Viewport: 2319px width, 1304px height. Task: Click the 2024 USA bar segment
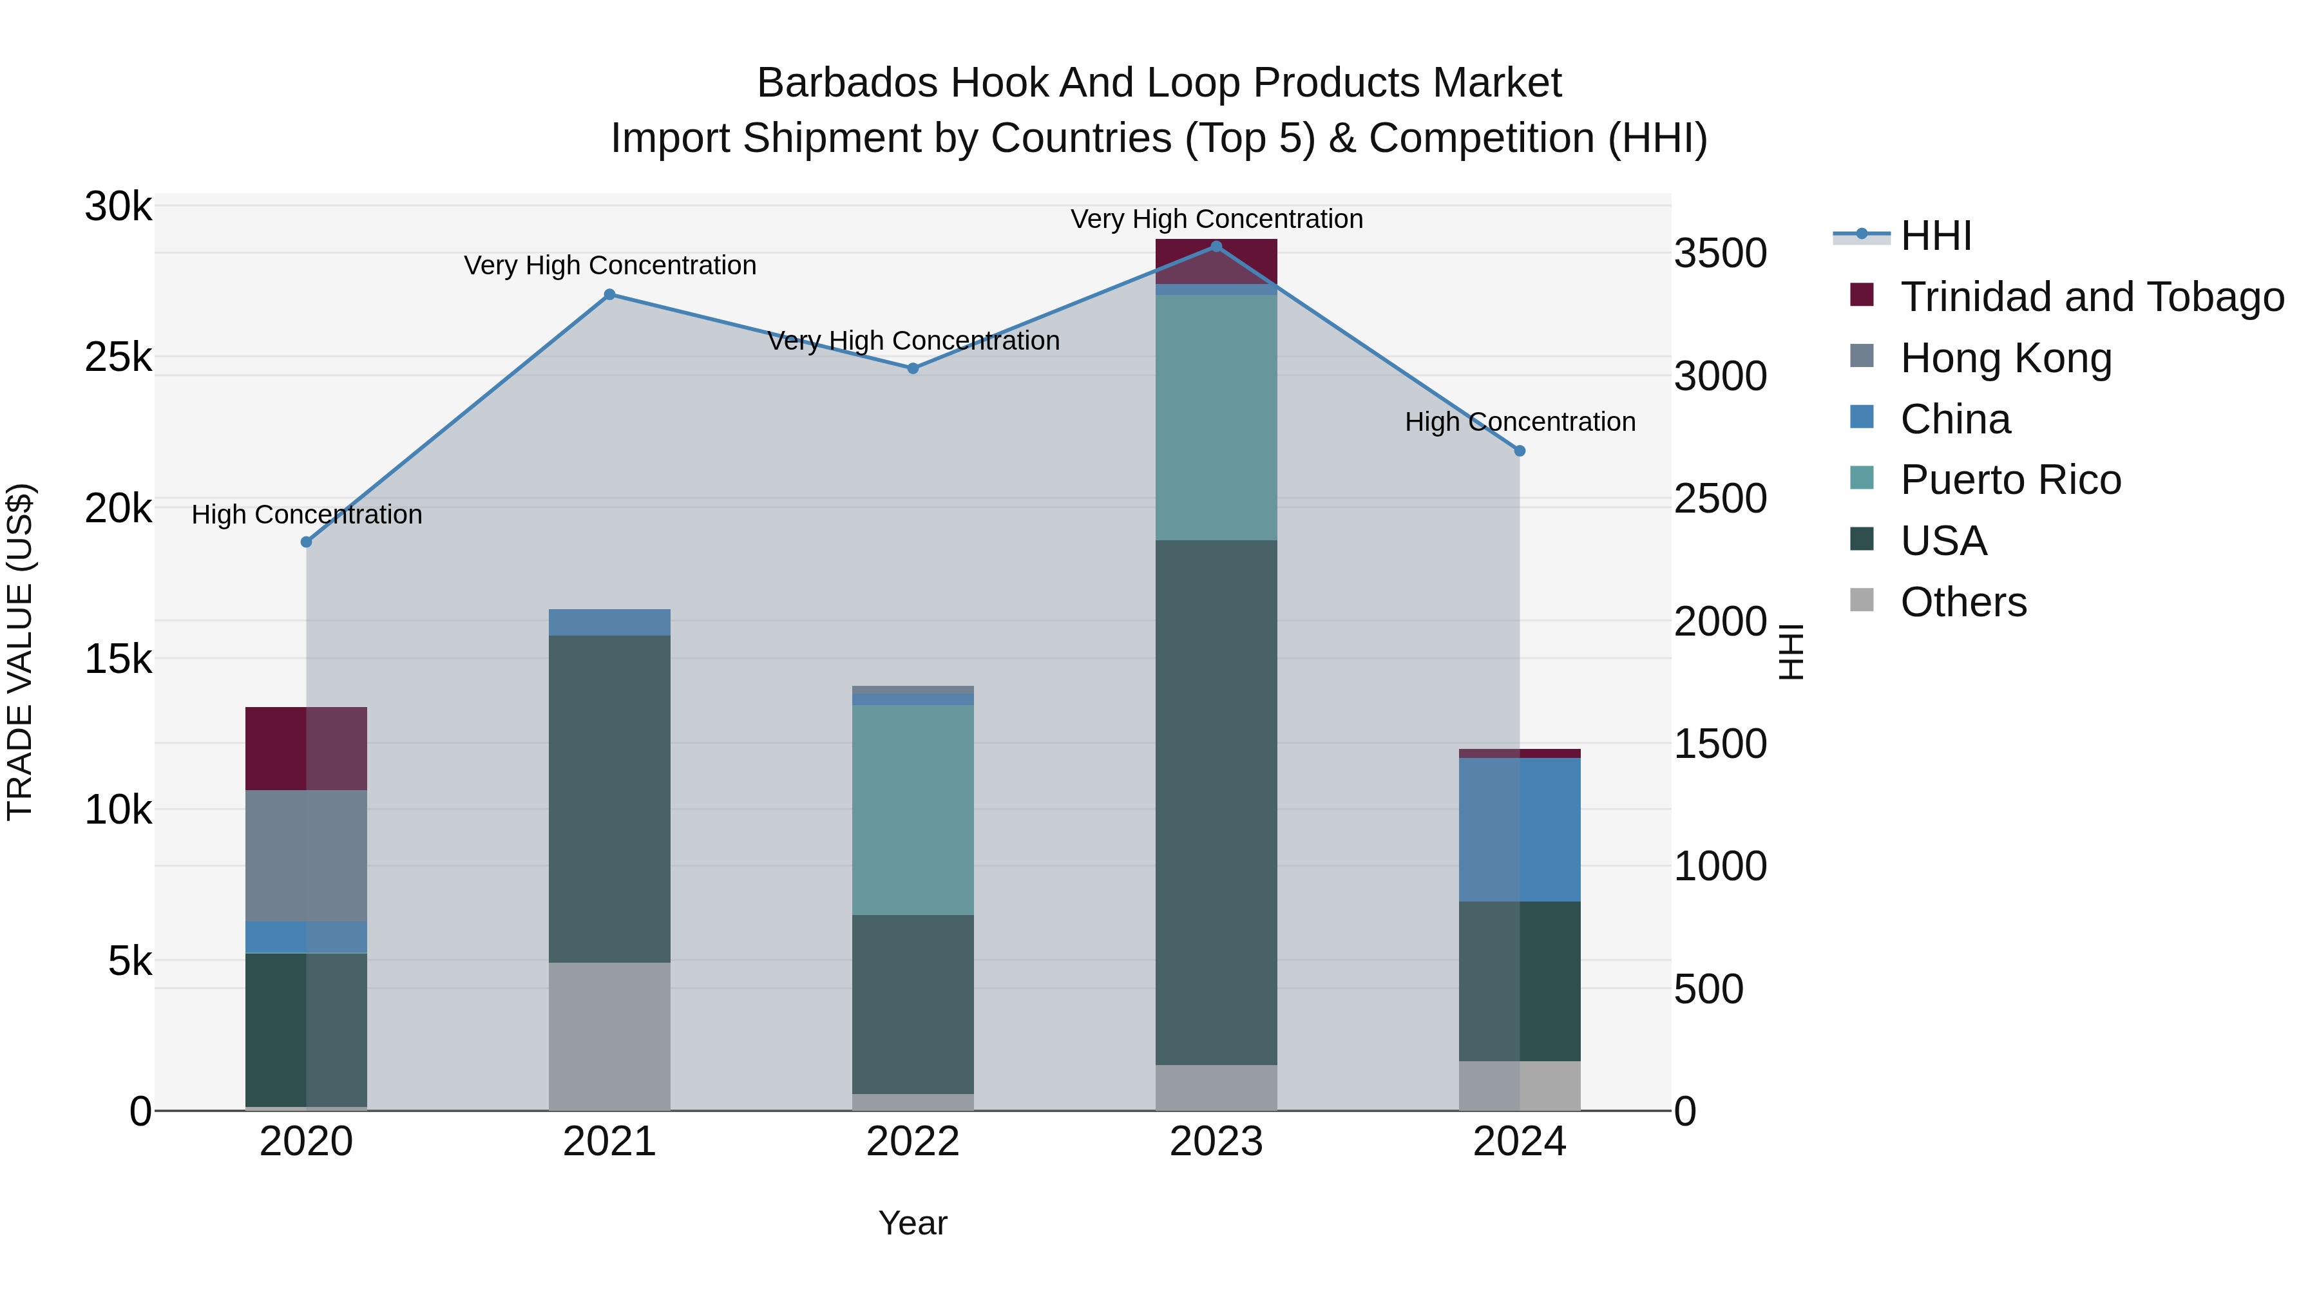tap(1520, 981)
